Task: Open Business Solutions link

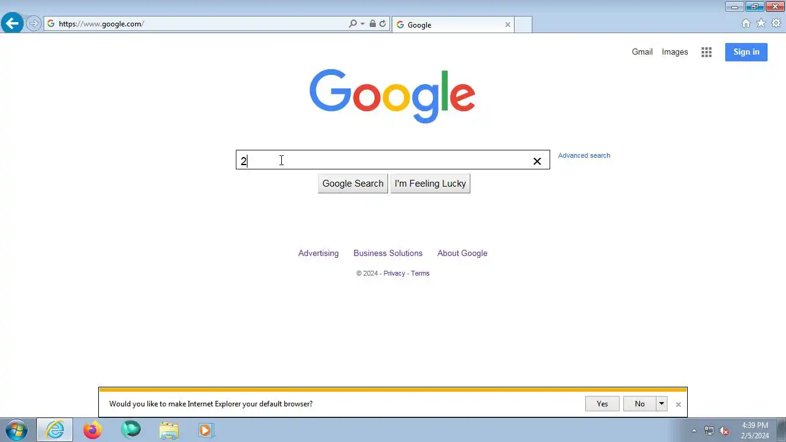Action: click(388, 253)
